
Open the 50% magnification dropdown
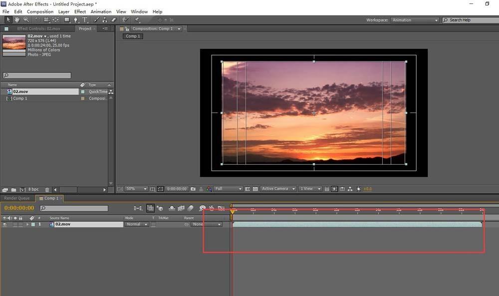click(x=135, y=189)
